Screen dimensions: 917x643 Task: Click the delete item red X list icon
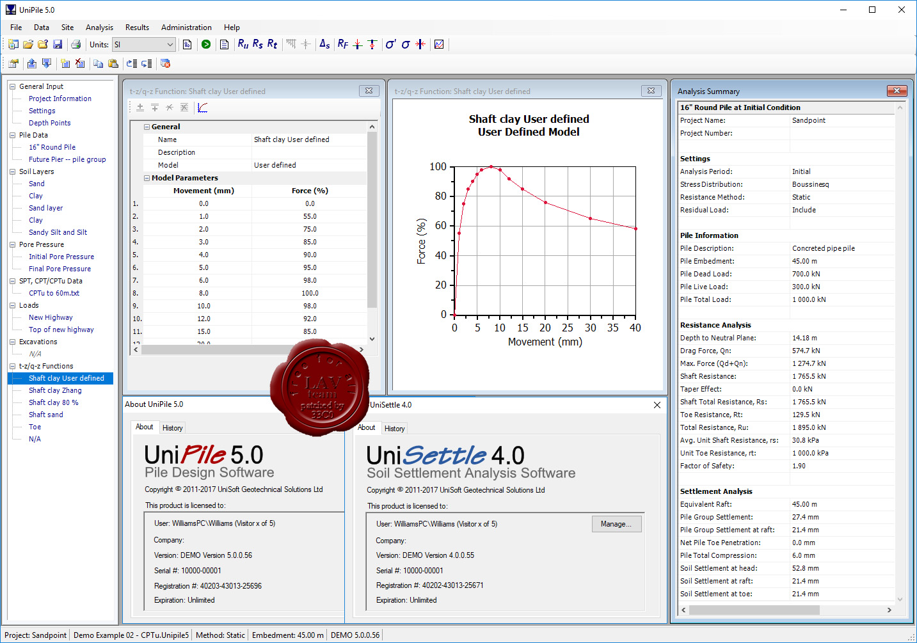coord(80,63)
